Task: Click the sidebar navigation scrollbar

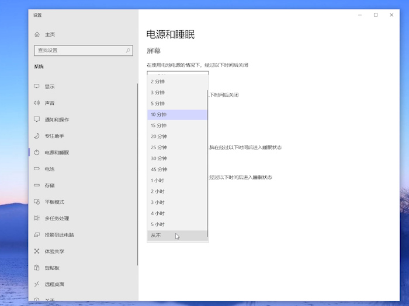Action: [137, 174]
